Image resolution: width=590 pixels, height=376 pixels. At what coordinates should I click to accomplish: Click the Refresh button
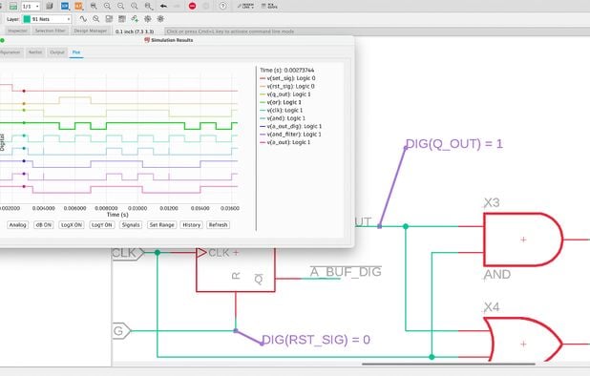pos(219,225)
